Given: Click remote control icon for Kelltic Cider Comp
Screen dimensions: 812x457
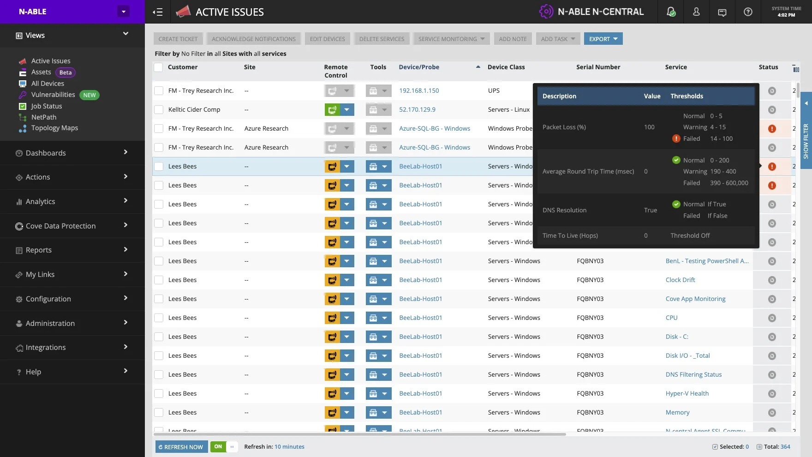Looking at the screenshot, I should 332,109.
